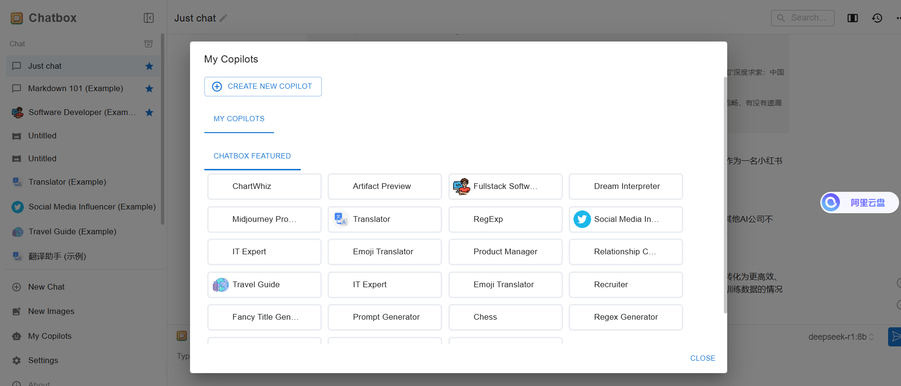Select the Artifact Preview copilot
Viewport: 901px width, 386px height.
385,187
